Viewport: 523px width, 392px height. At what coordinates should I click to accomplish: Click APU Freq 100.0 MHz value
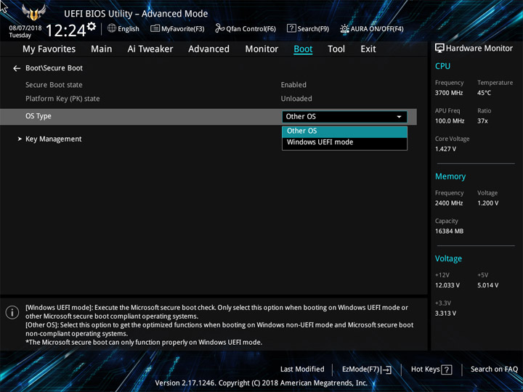(450, 121)
